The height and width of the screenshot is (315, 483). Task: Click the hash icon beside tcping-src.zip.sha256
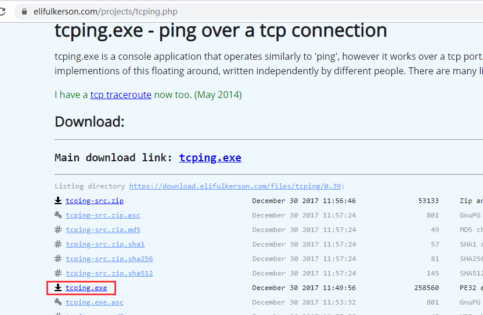[x=58, y=259]
